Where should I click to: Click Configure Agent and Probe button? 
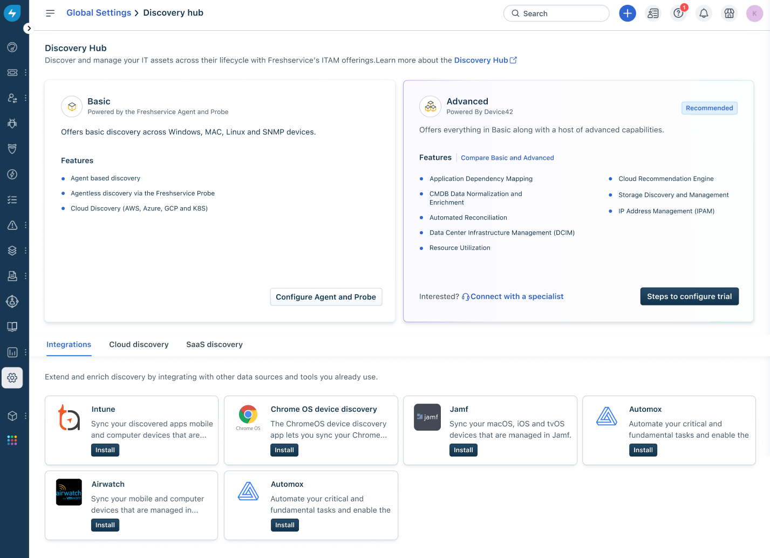click(x=326, y=297)
